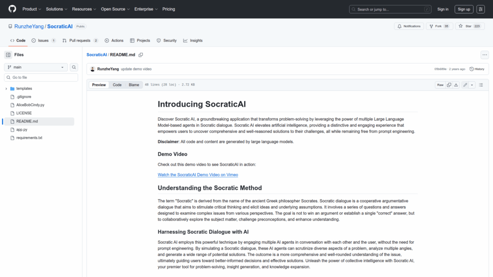Open the LICENSE file
The height and width of the screenshot is (277, 493).
pyautogui.click(x=24, y=113)
